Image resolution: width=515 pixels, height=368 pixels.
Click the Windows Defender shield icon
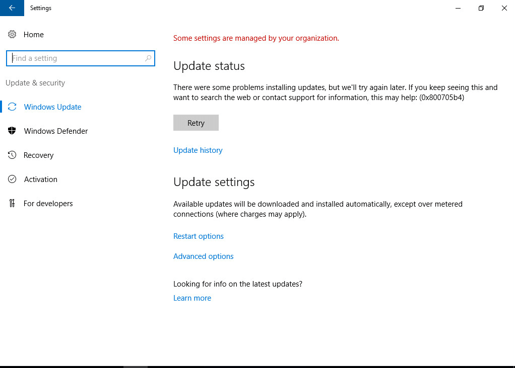[12, 131]
